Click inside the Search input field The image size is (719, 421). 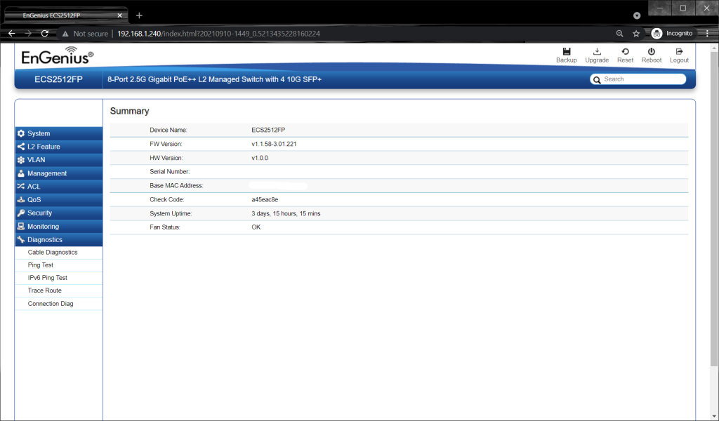coord(638,79)
